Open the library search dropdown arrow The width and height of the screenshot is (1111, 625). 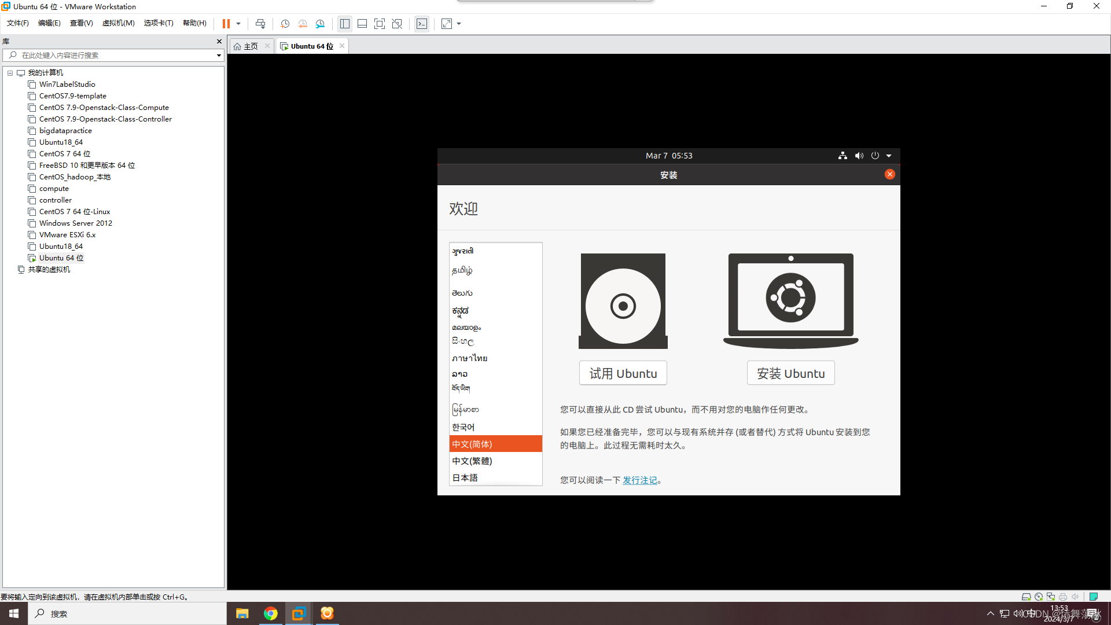[219, 56]
